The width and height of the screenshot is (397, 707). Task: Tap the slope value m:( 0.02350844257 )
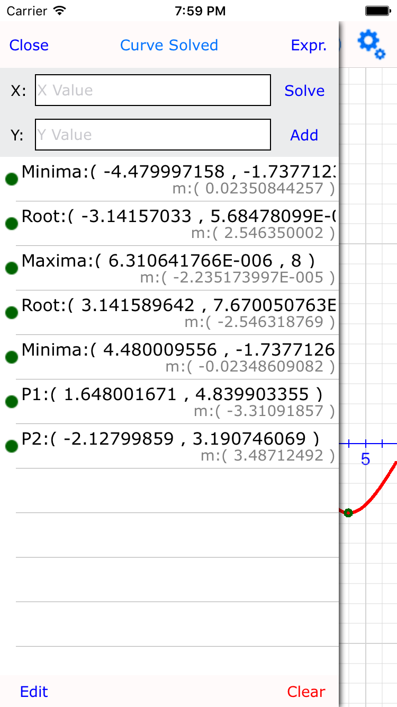click(254, 188)
